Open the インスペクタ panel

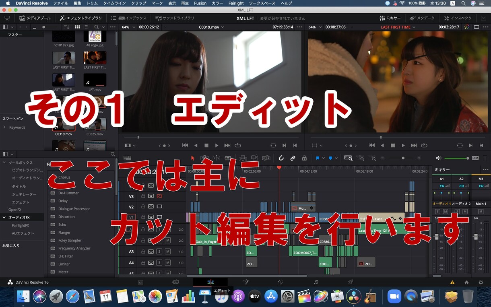tap(458, 18)
